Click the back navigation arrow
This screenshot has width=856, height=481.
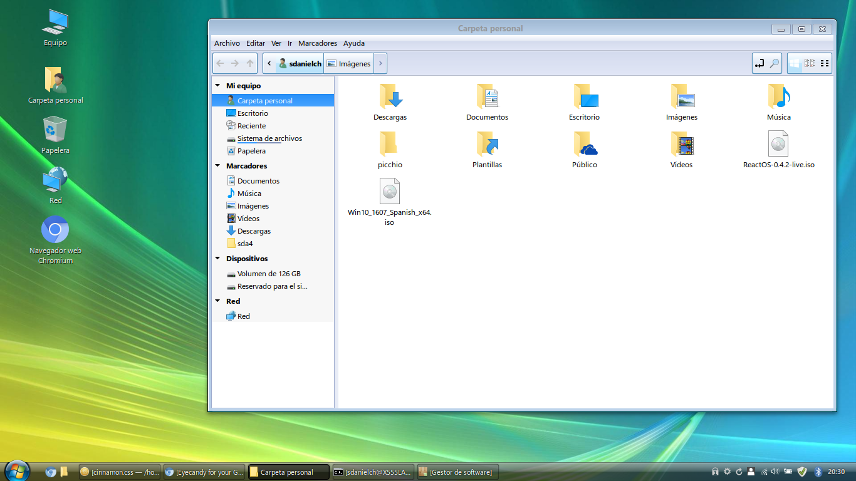pos(220,63)
